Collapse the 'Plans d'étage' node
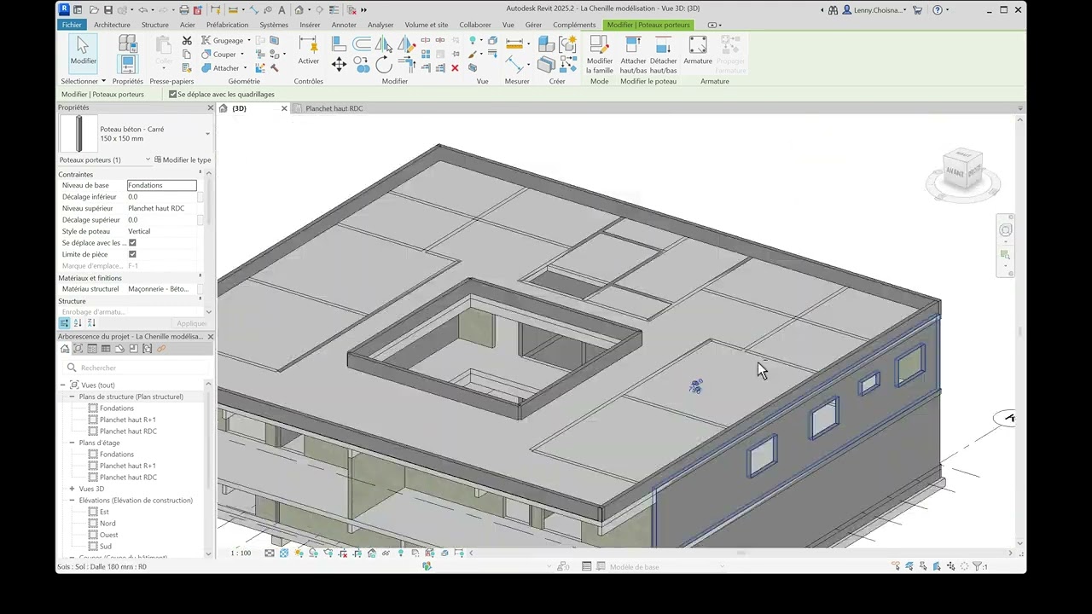 pos(73,443)
